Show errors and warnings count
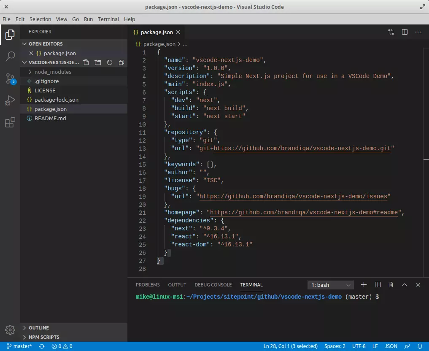429x351 pixels. pos(62,346)
